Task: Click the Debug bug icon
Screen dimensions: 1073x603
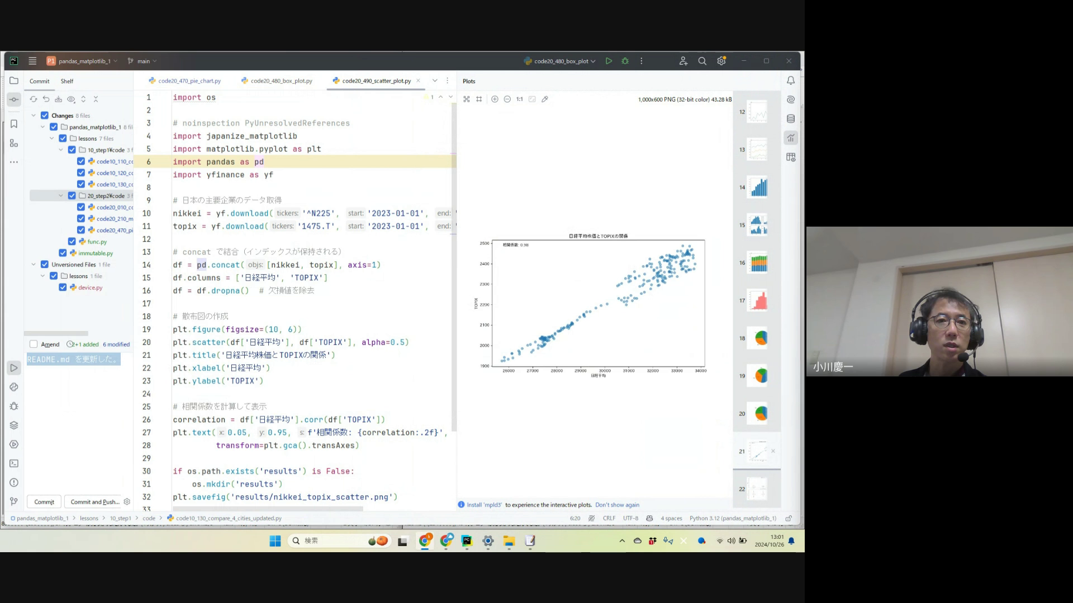Action: (x=625, y=61)
